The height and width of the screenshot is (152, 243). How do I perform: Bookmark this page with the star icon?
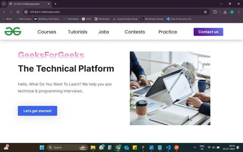[205, 12]
